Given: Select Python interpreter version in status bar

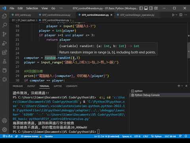Looking at the screenshot, I should tap(170, 136).
